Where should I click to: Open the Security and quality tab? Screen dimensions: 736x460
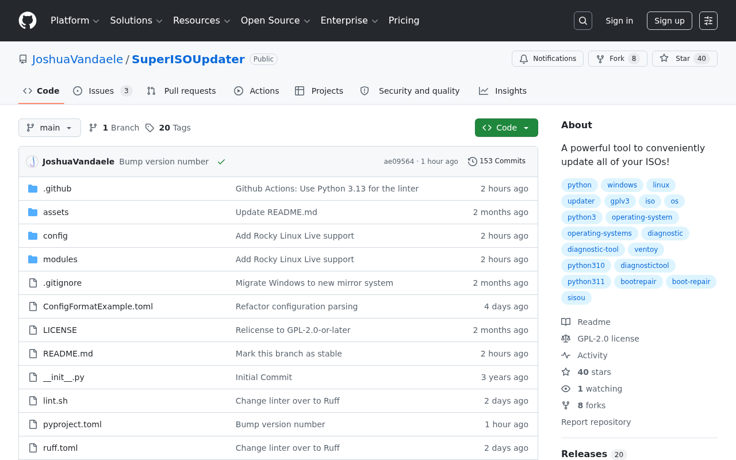tap(410, 91)
